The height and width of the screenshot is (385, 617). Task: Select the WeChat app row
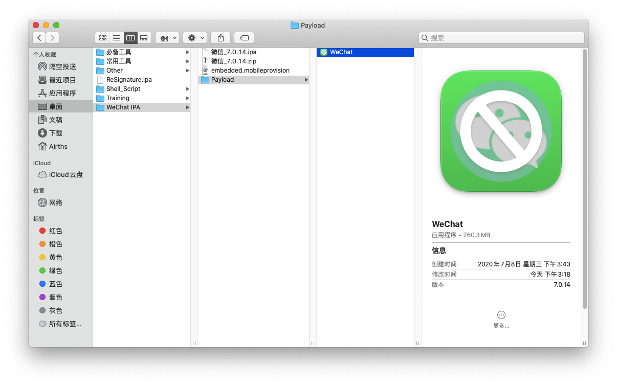coord(365,52)
